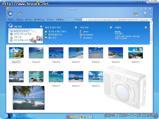Viewport: 159px width, 119px height.
Task: Start 슬라이드 쇼로 보기 slideshow link
Action: coord(22,31)
